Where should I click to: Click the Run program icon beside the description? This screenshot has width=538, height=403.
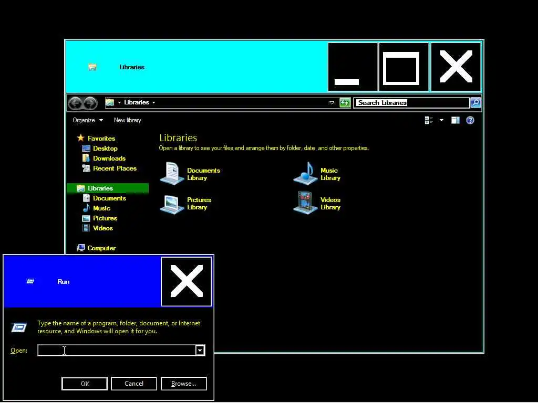19,327
